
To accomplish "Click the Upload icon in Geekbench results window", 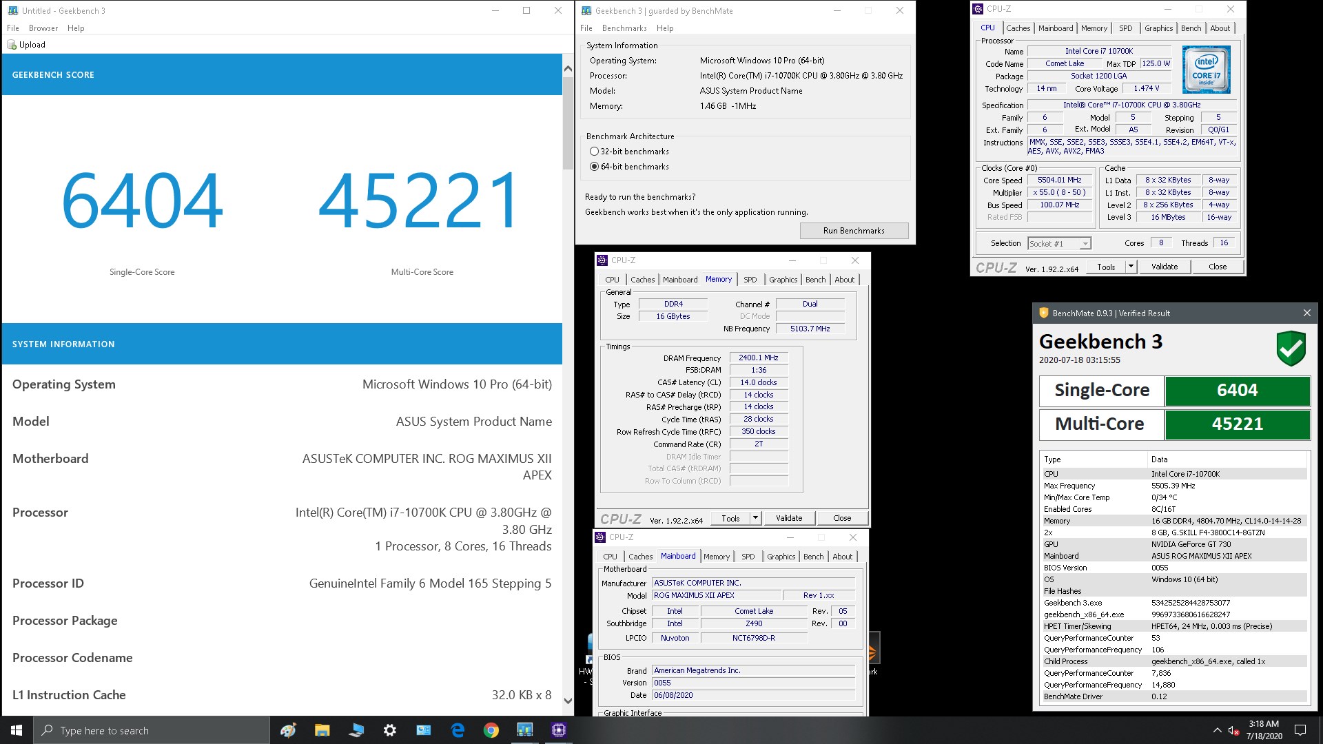I will [12, 45].
